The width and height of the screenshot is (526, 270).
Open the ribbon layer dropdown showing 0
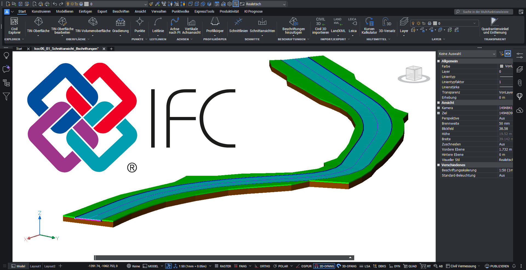444,23
